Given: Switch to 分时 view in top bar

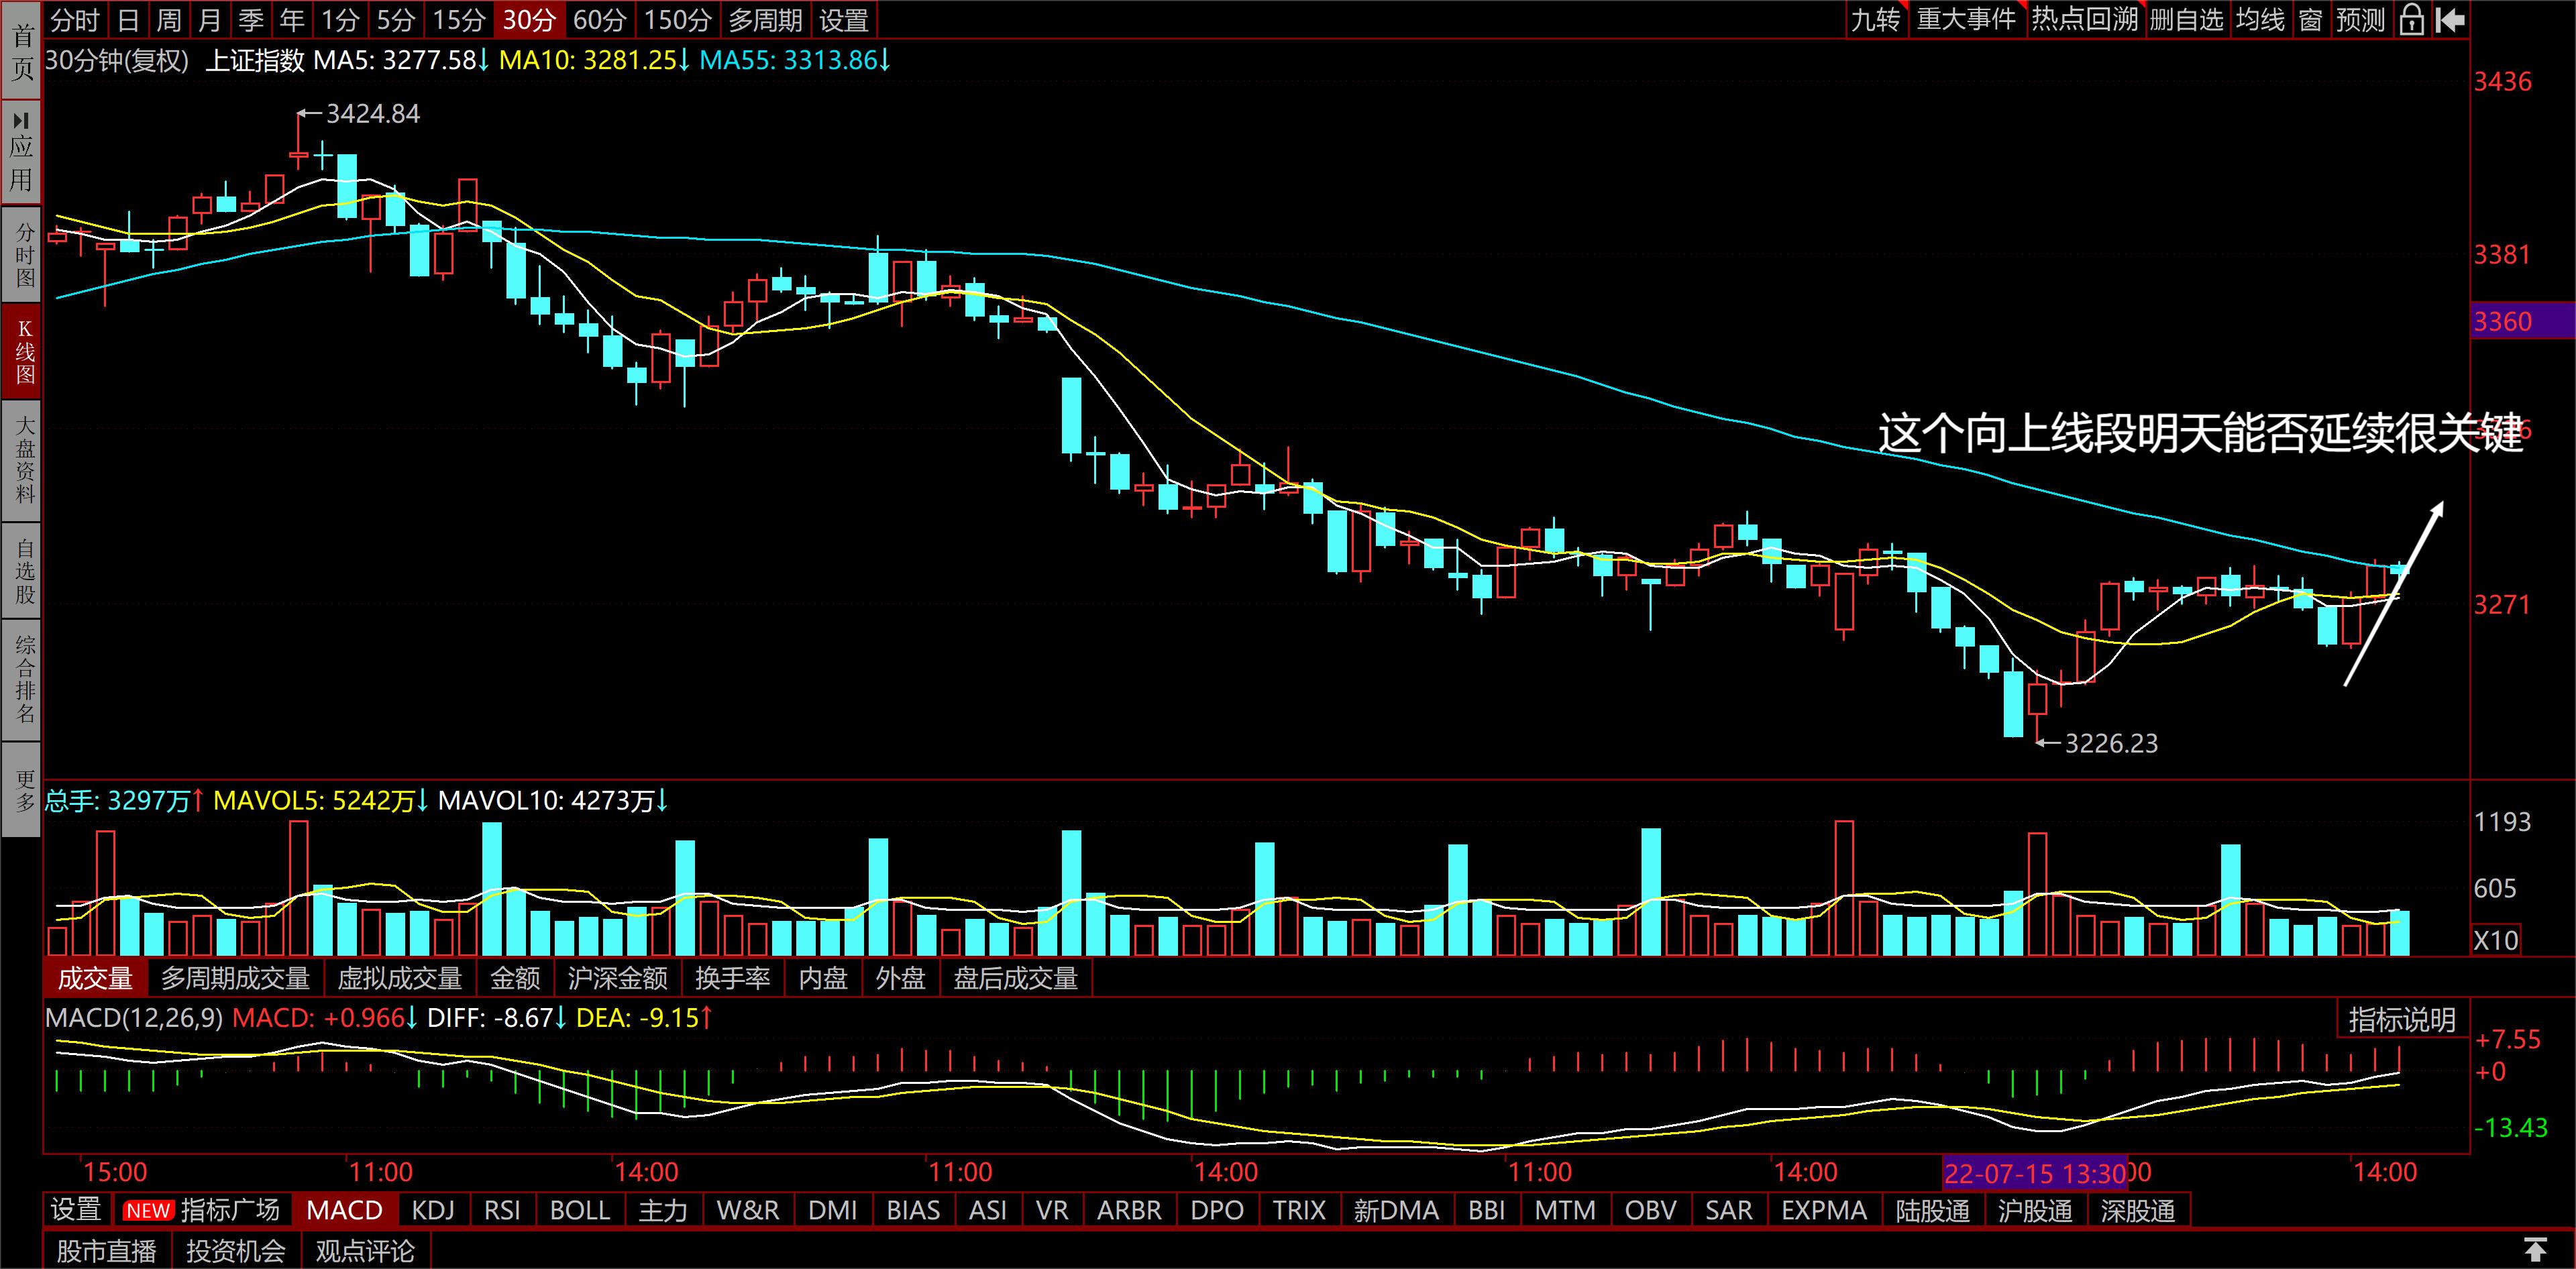Looking at the screenshot, I should coord(75,19).
